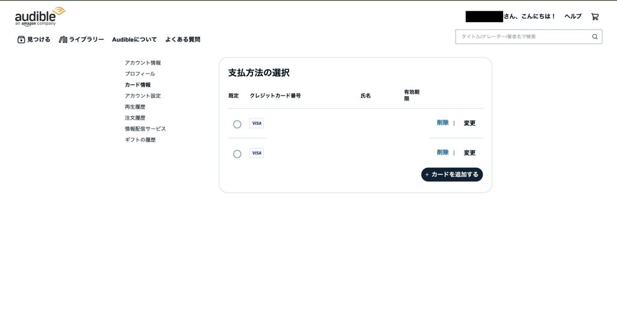Open ギフトの履歴 in the sidebar

point(140,140)
